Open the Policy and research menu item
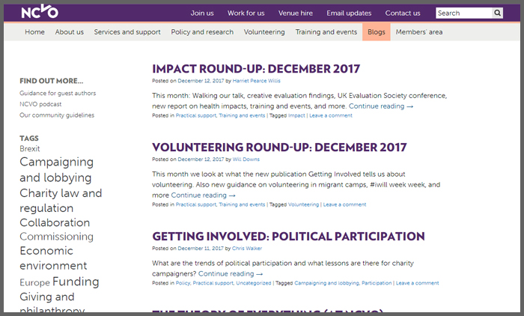 tap(202, 32)
